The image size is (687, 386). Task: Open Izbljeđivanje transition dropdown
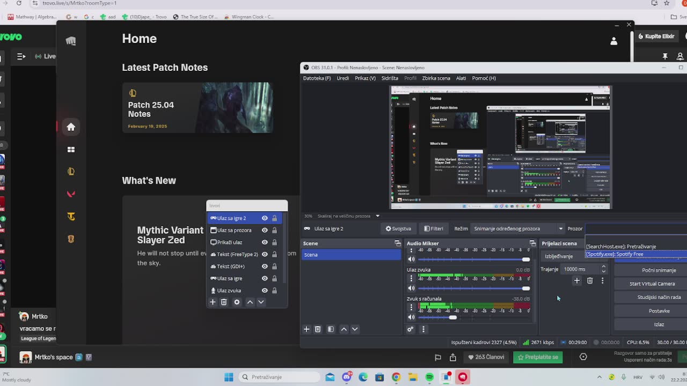[x=562, y=256]
